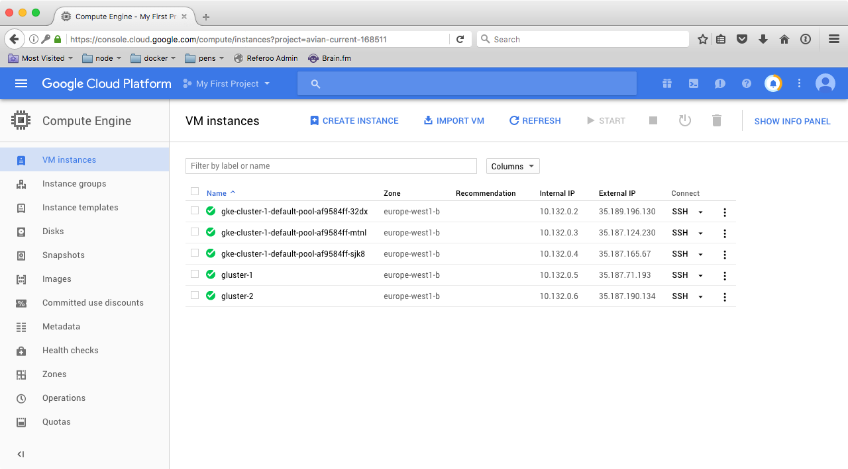
Task: Open more actions for gke-cluster-1-default-pool-af9584ff-32dx
Action: pos(725,212)
